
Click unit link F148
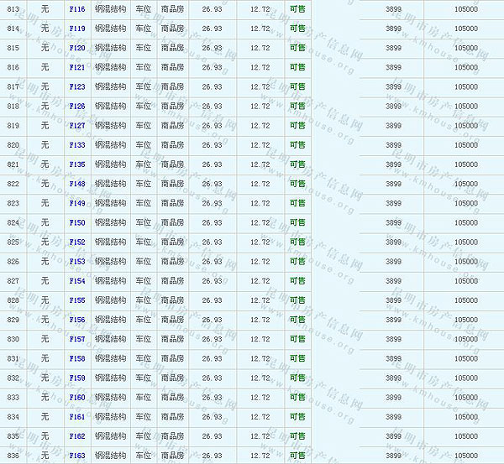[77, 184]
